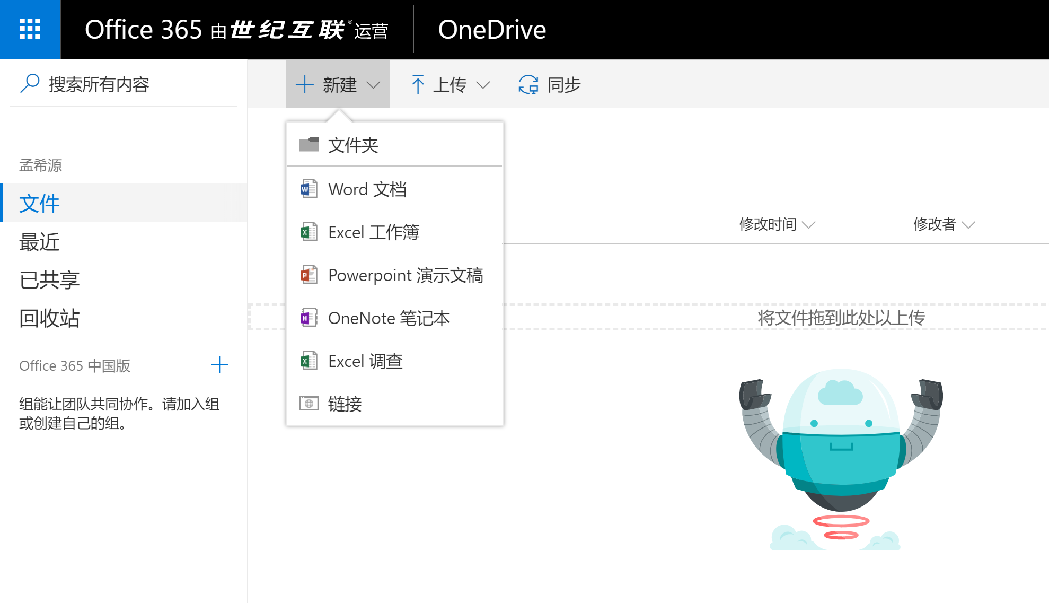Viewport: 1049px width, 603px height.
Task: Add a group with the plus icon
Action: click(x=219, y=365)
